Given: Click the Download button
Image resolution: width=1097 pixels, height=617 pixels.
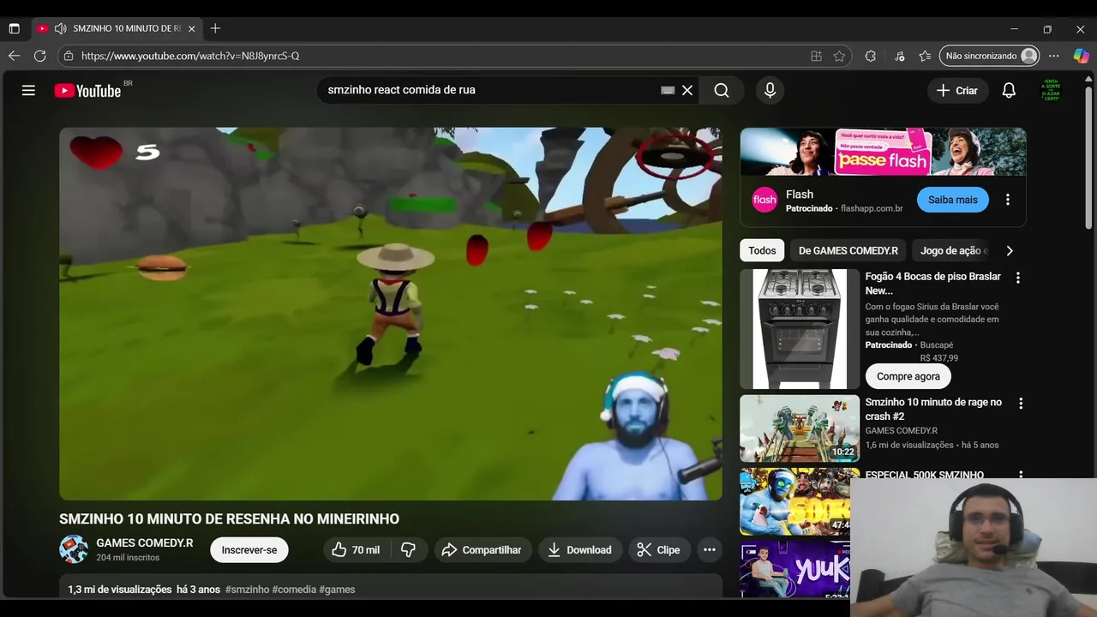Looking at the screenshot, I should coord(579,550).
